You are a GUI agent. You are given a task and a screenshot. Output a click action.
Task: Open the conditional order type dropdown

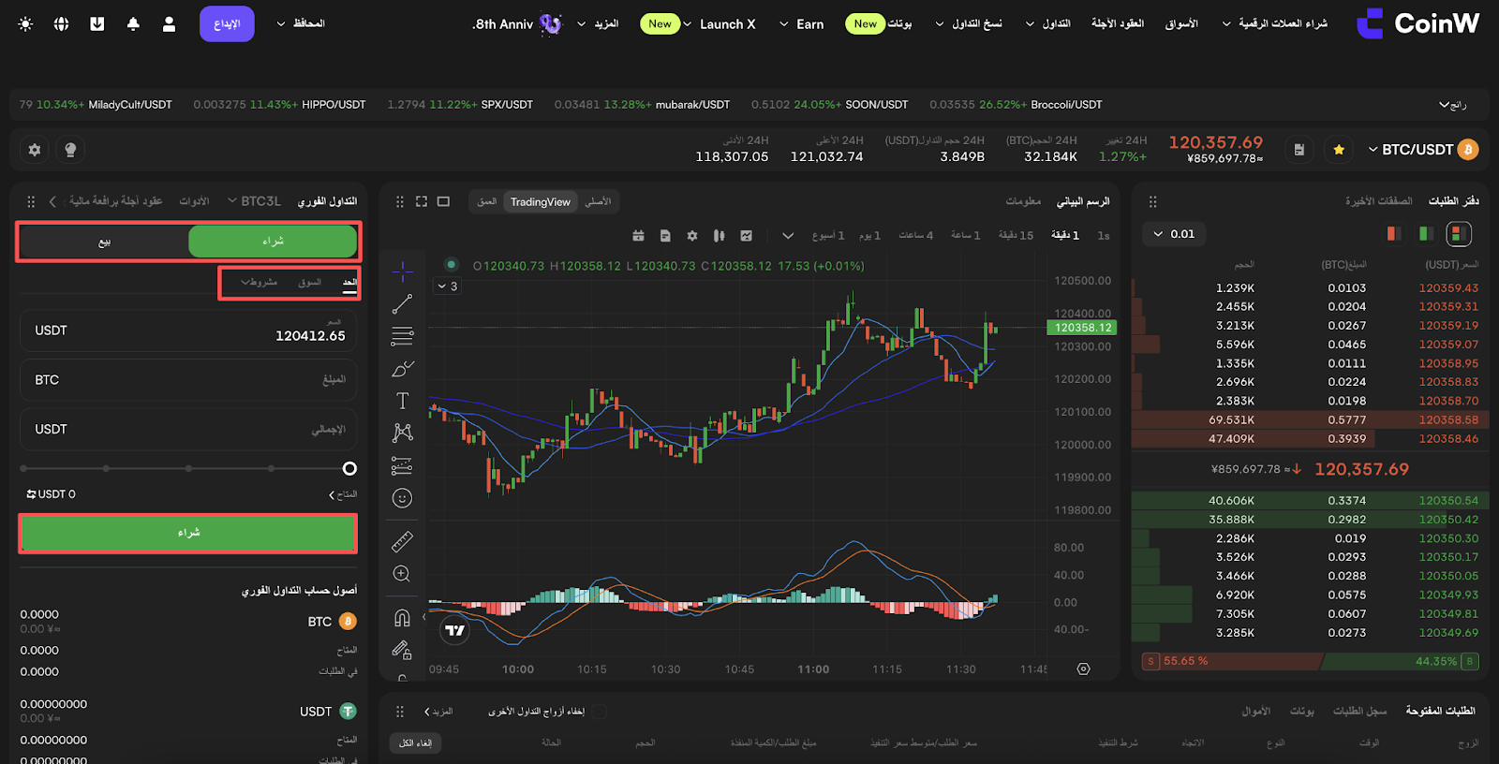(x=259, y=282)
